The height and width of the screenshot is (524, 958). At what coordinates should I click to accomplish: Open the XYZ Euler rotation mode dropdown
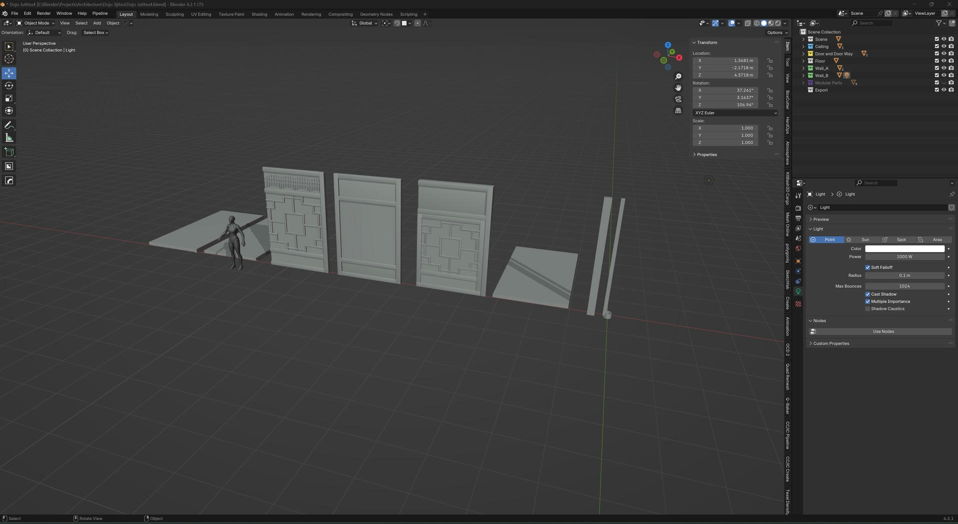[x=734, y=112]
